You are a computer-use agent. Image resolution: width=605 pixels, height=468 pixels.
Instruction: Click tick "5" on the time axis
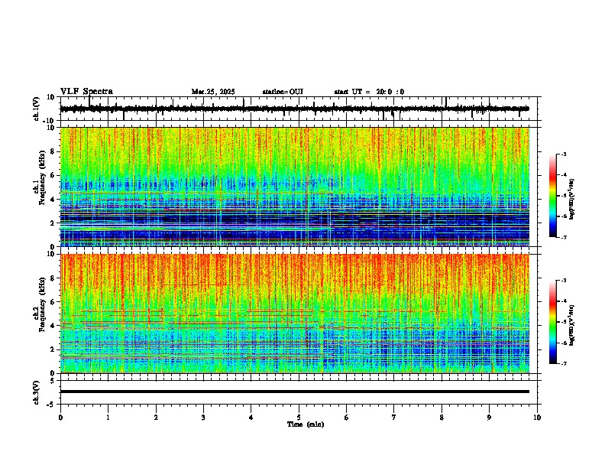(299, 418)
